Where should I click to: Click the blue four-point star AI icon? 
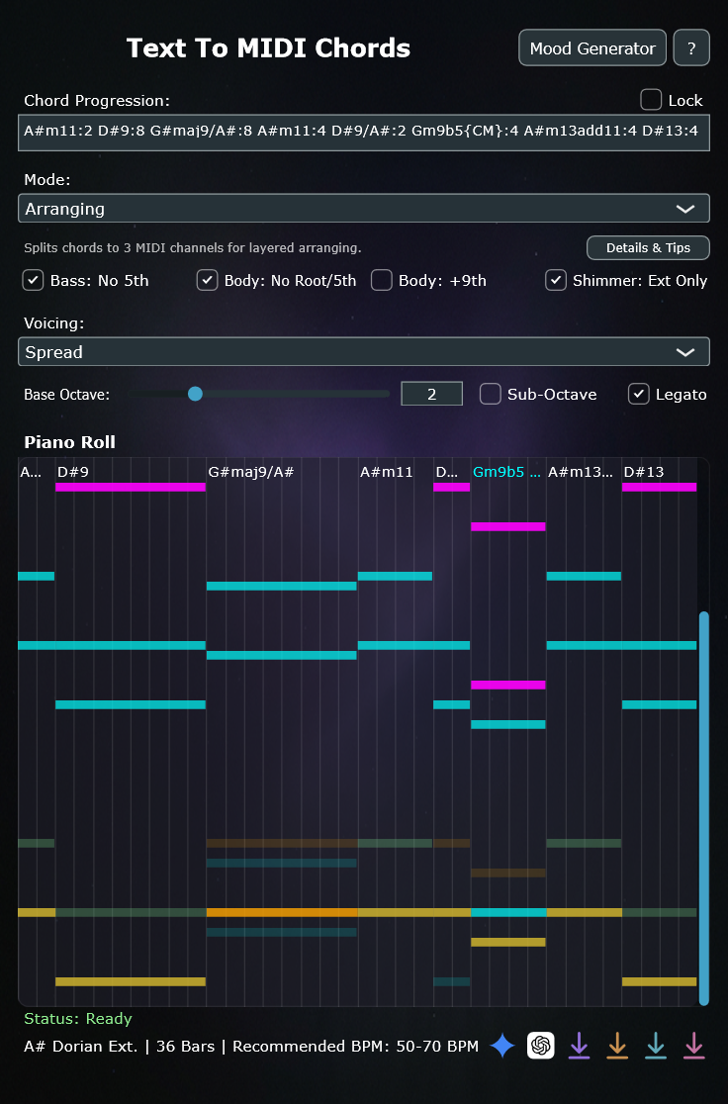[x=502, y=1046]
